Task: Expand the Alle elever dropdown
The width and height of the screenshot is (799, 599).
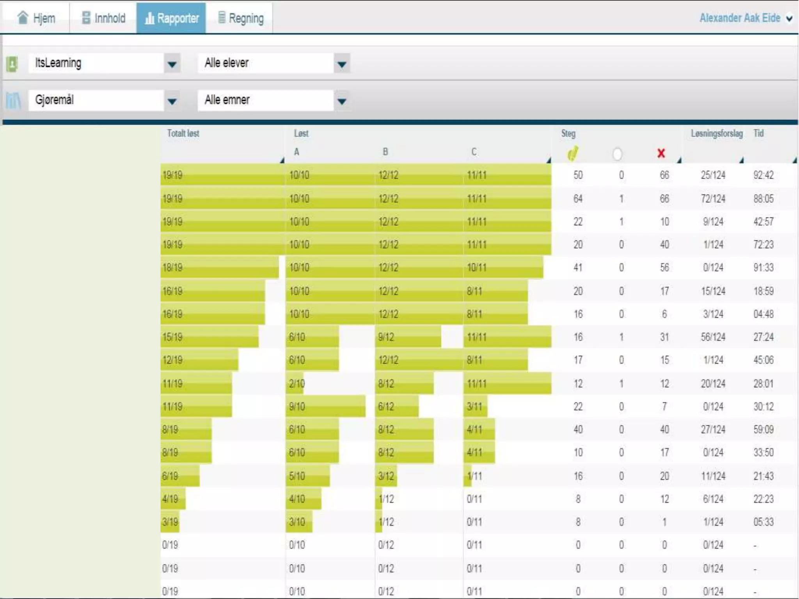Action: tap(342, 64)
